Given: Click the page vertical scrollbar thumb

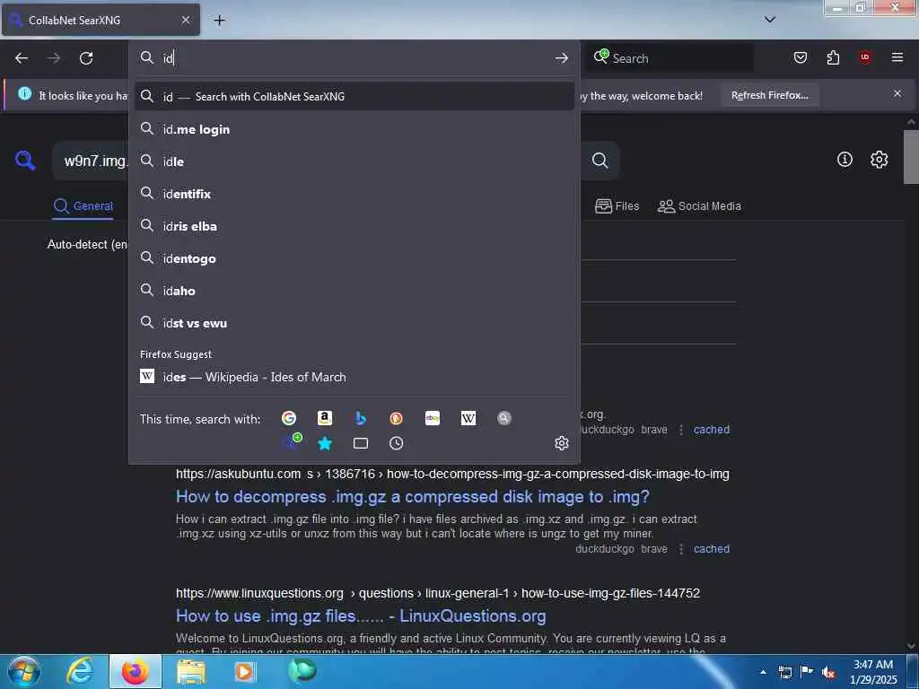Looking at the screenshot, I should [911, 157].
